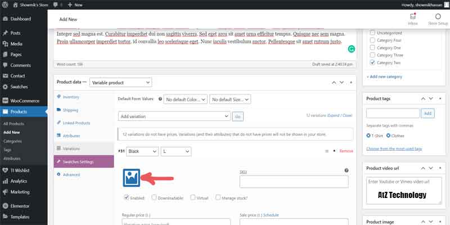
Task: Remove the T-Shirt tag
Action: coord(369,136)
